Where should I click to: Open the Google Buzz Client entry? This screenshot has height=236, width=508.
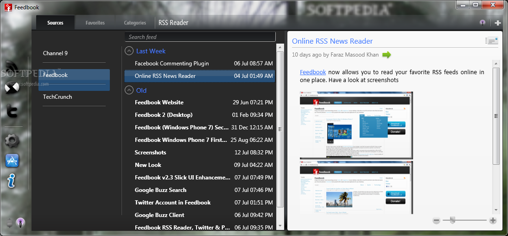[x=200, y=215]
